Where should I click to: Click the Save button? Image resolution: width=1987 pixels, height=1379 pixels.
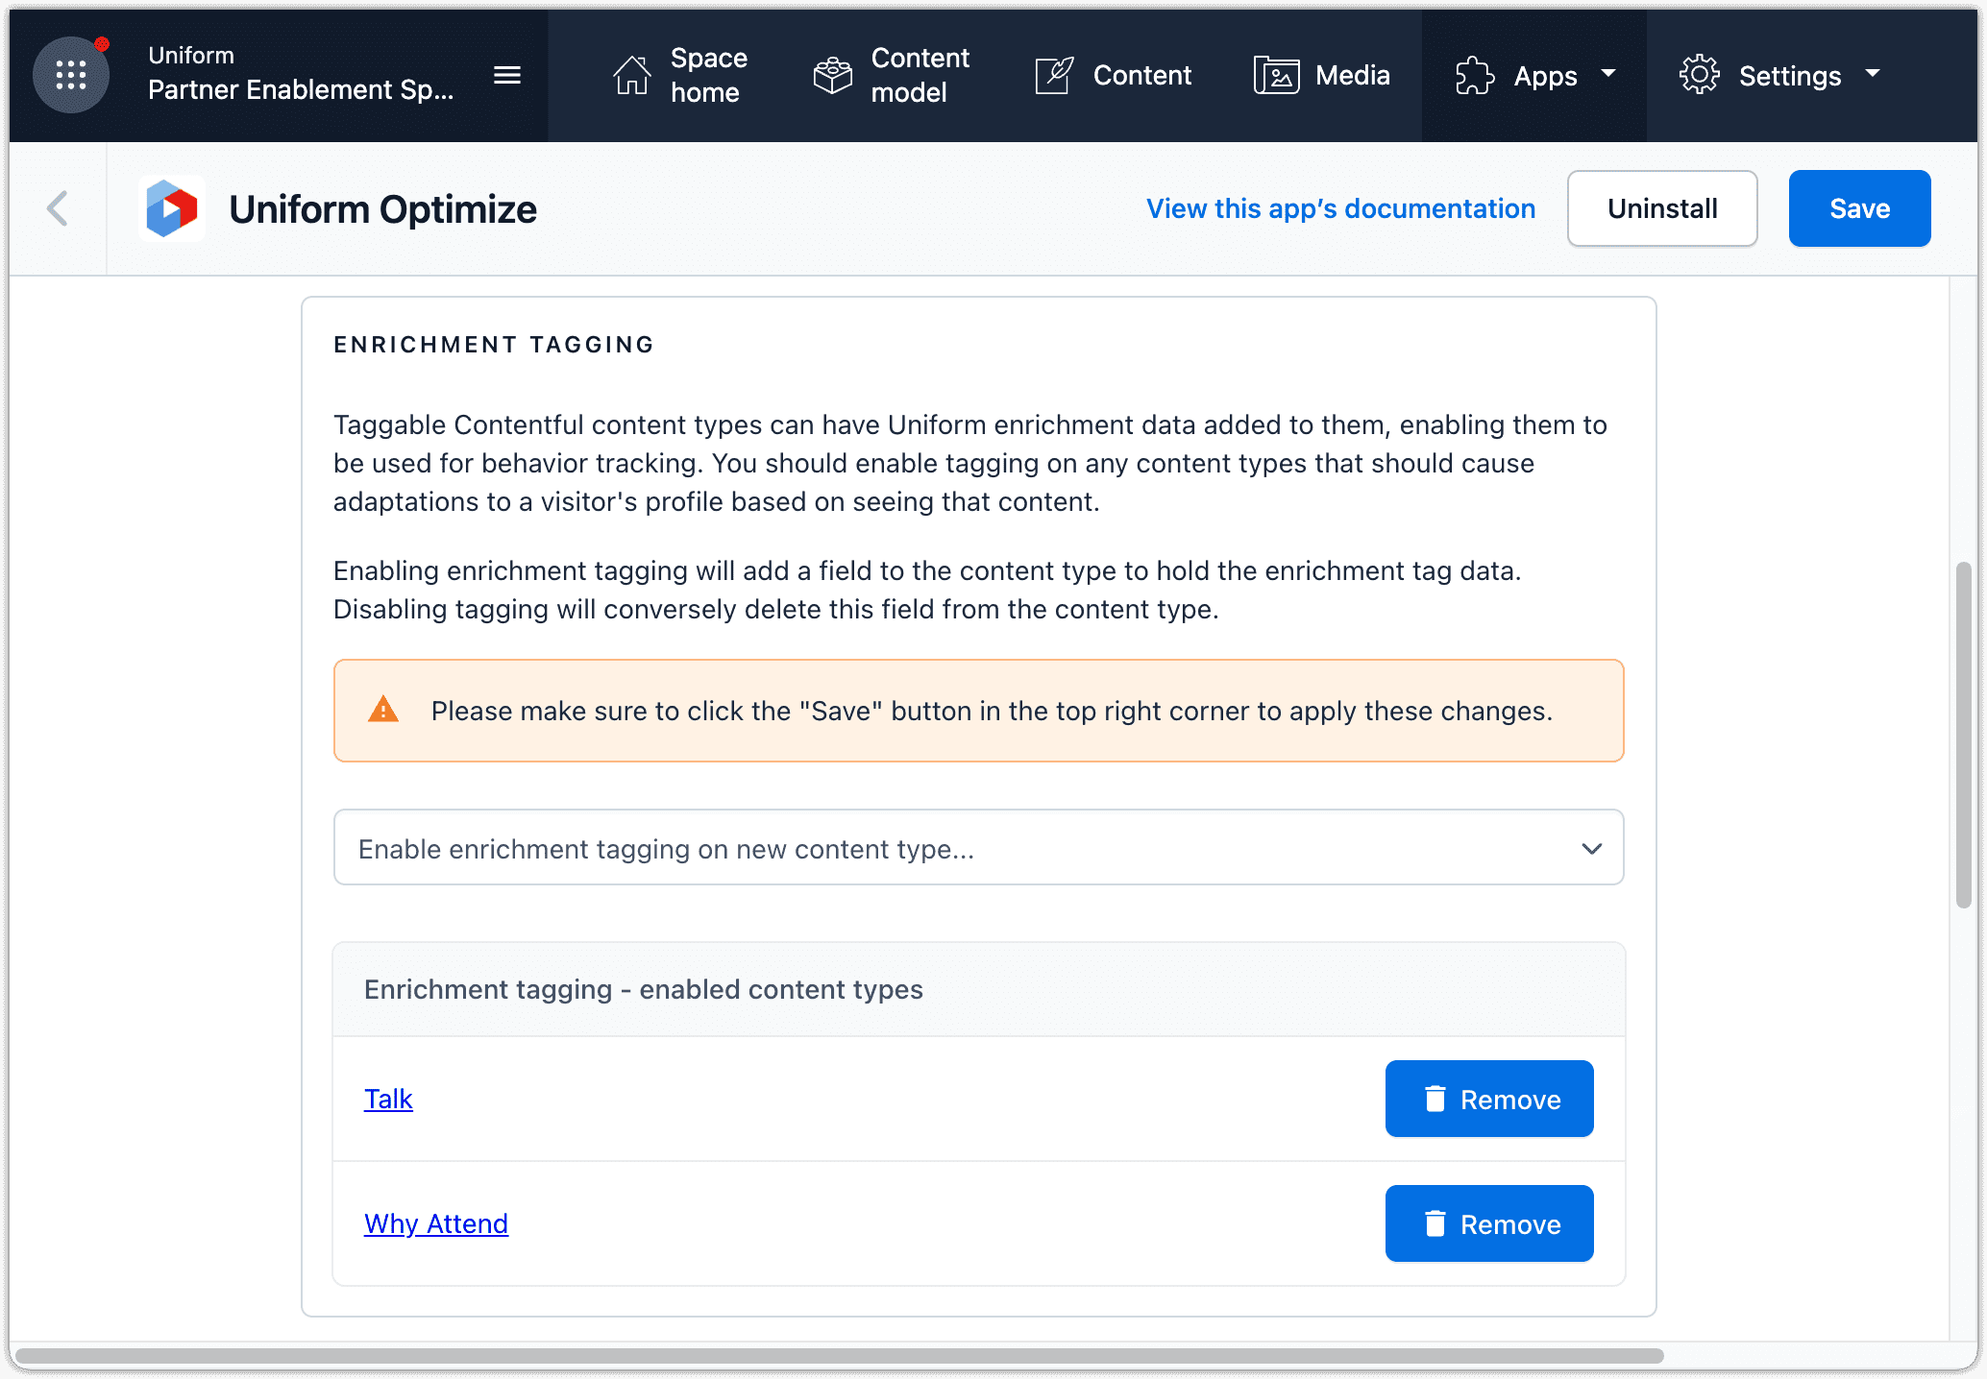[x=1860, y=208]
